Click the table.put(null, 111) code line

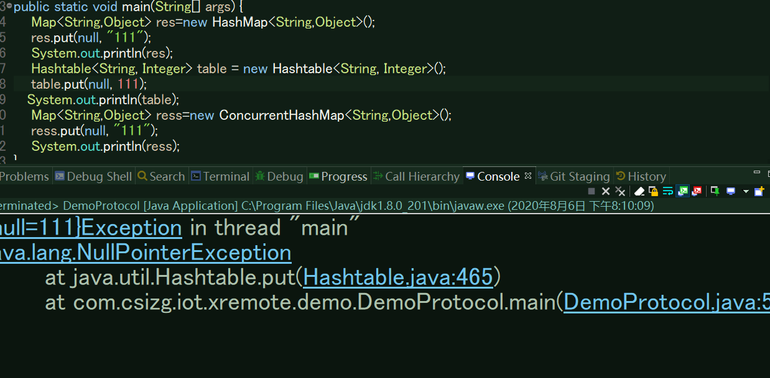(x=89, y=84)
